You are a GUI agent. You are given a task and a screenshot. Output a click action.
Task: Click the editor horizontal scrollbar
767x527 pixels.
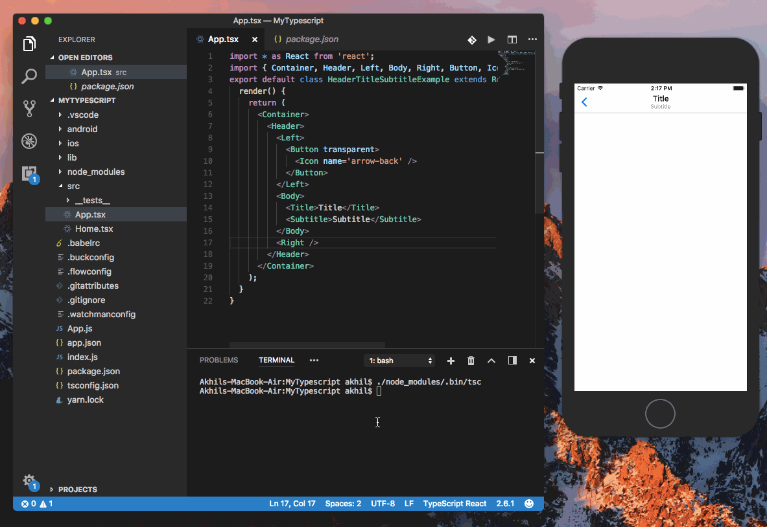click(x=307, y=345)
